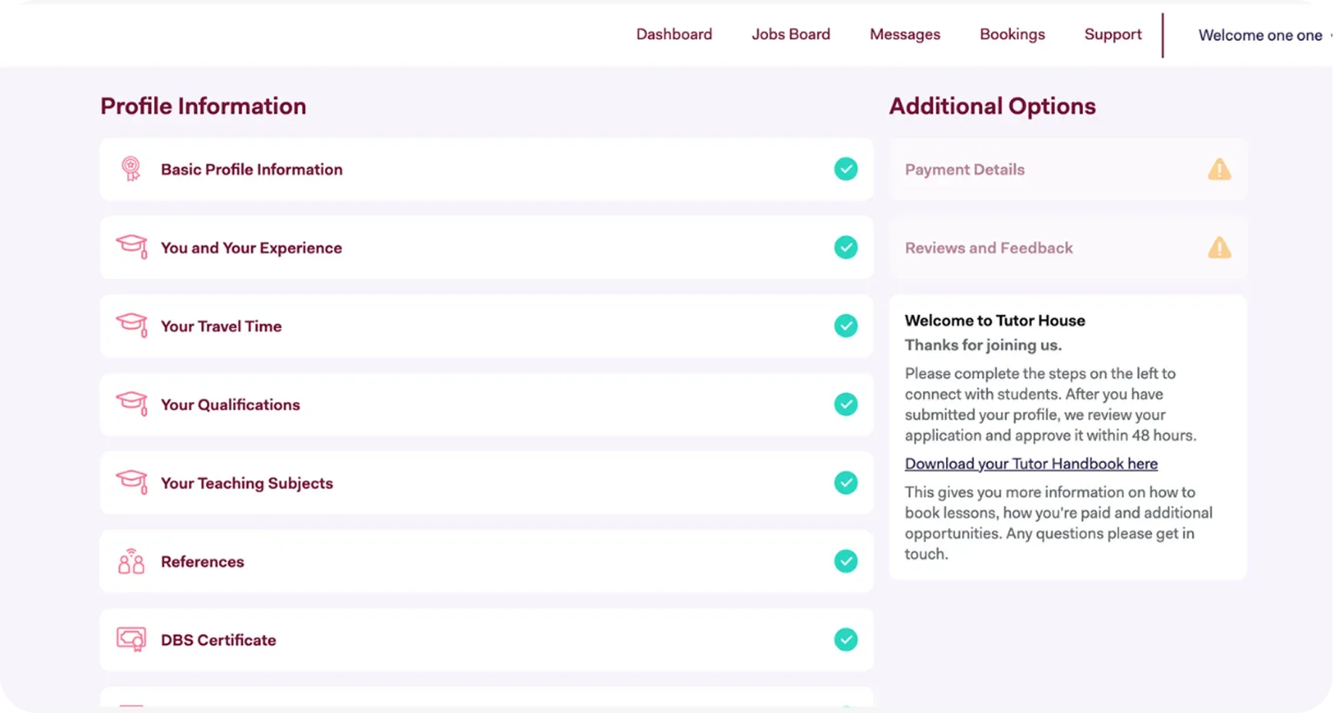Viewport: 1333px width, 713px height.
Task: Click the warning triangle icon on Reviews and Feedback
Action: pos(1218,248)
